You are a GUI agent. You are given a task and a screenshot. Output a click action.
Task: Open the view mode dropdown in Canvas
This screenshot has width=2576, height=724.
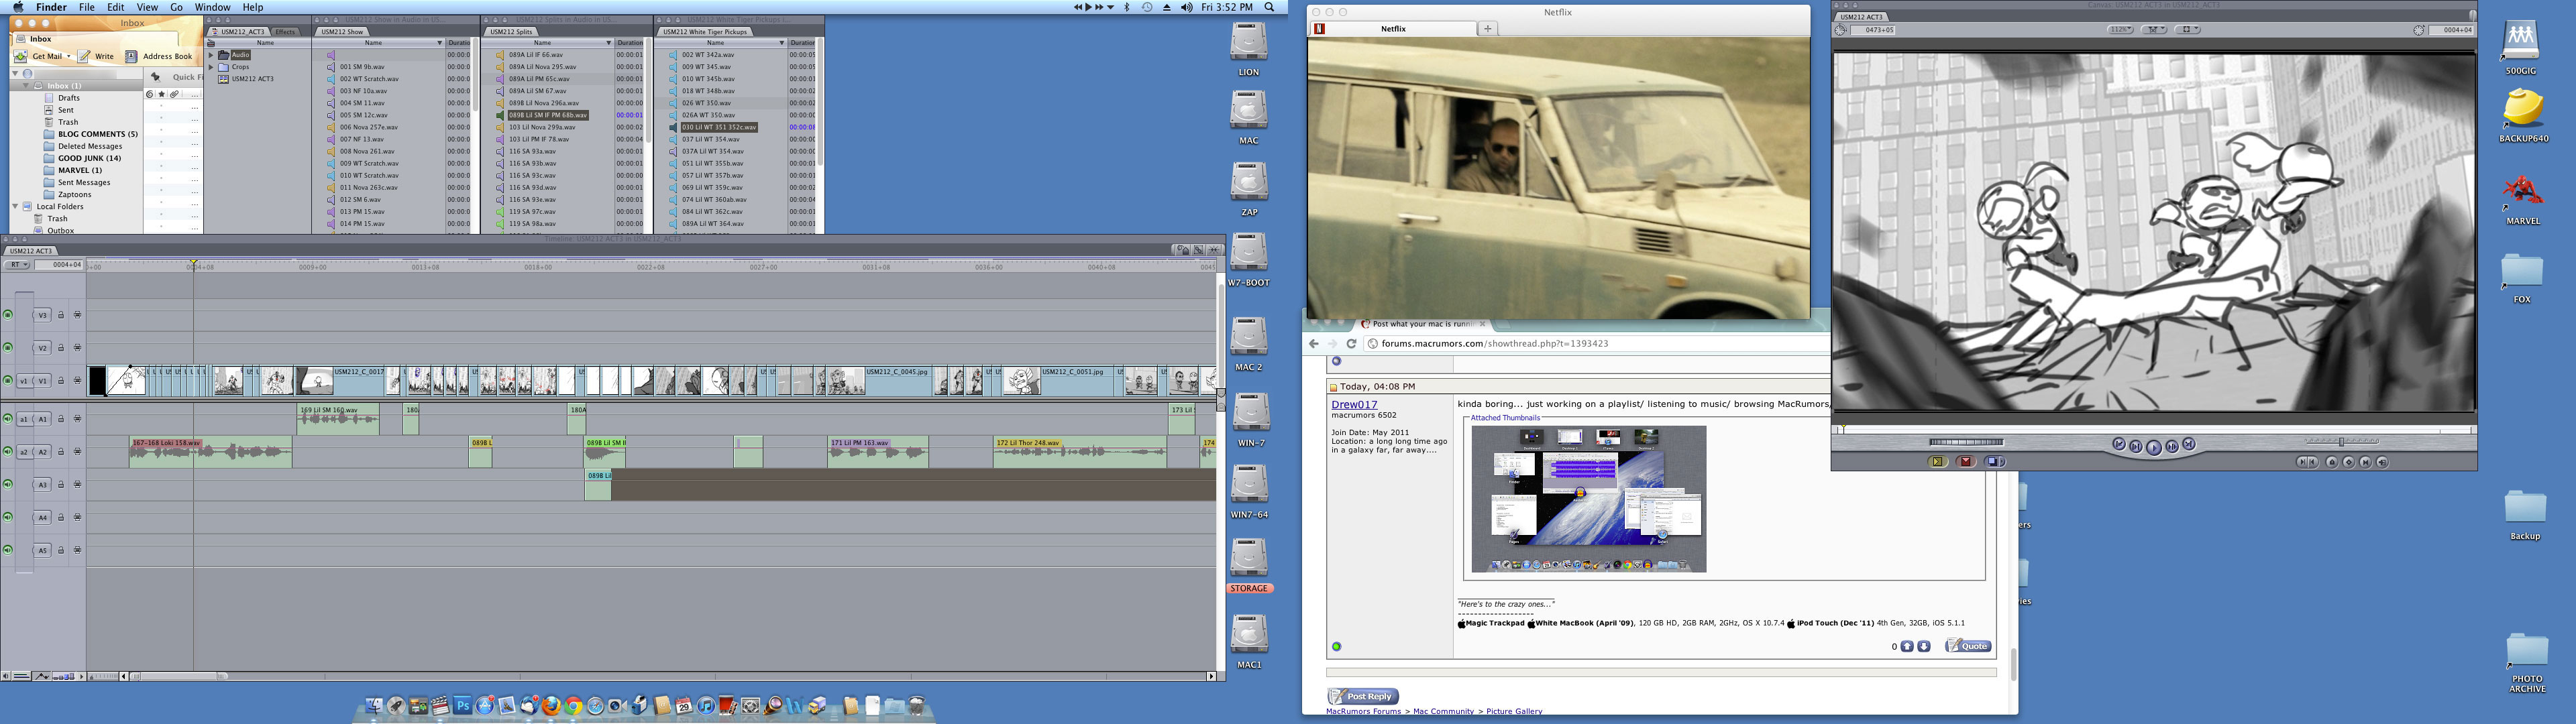pyautogui.click(x=2187, y=30)
